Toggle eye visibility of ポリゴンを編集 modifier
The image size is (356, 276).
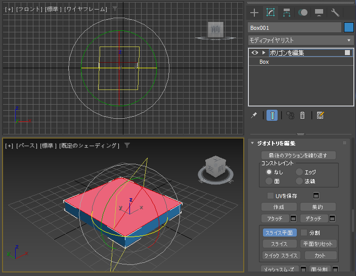pyautogui.click(x=255, y=53)
